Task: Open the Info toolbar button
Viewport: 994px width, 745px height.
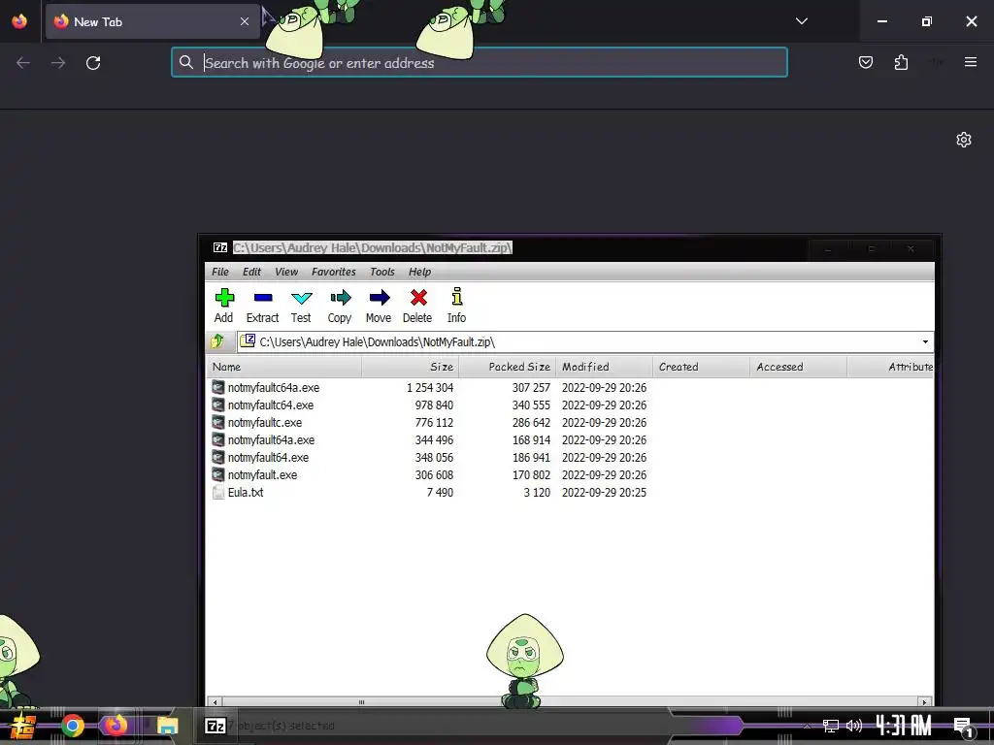Action: (456, 306)
